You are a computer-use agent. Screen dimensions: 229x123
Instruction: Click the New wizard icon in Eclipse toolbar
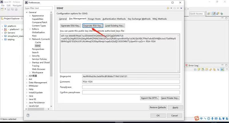2,9
